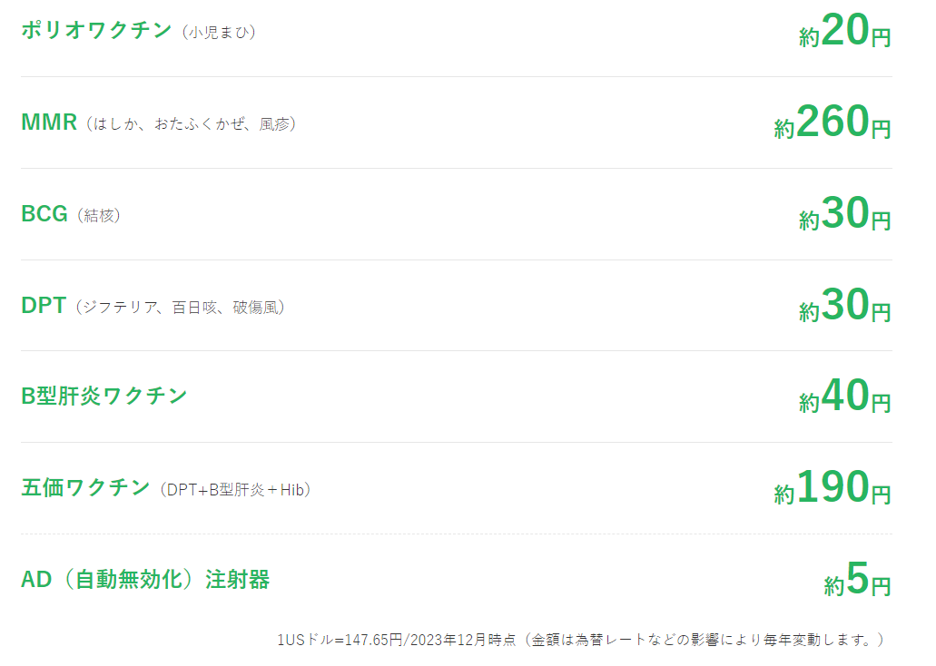The image size is (936, 666).
Task: Click the ポリオワクチン heading
Action: click(96, 30)
